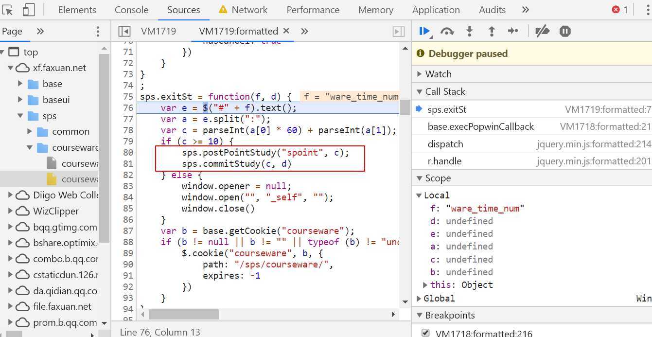Expand the Global scope group
Viewport: 652px width, 337px height.
click(x=419, y=298)
